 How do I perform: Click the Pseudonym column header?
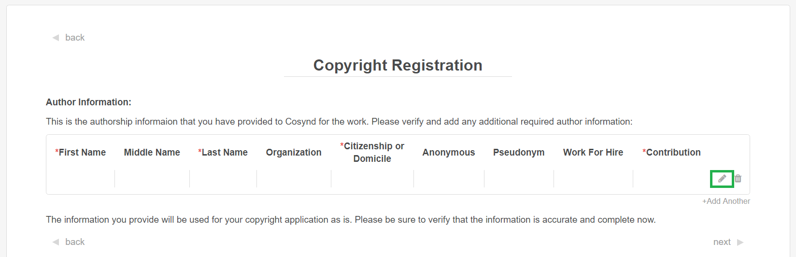519,153
